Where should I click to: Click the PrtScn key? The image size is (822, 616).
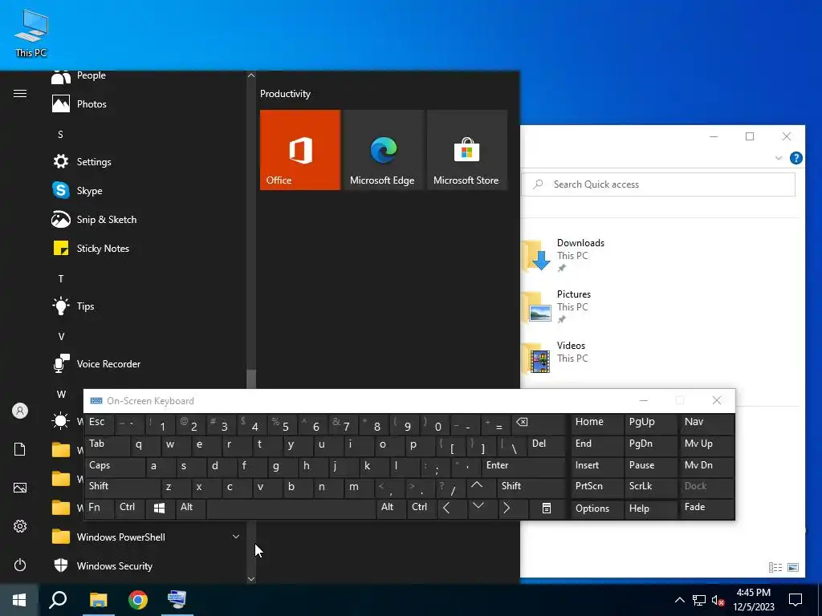click(x=596, y=487)
